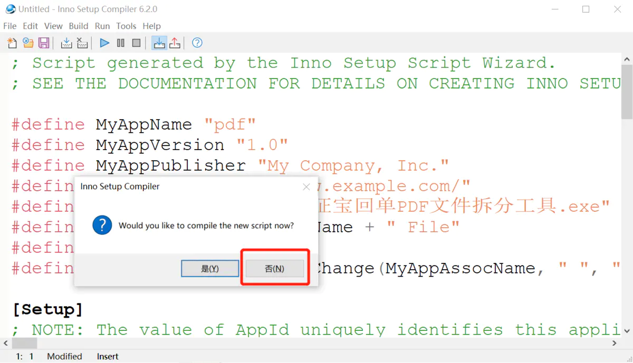The width and height of the screenshot is (633, 363).
Task: Click the Compile toolbar icon
Action: (66, 43)
